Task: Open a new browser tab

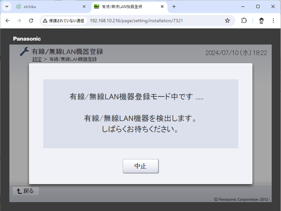Action: click(x=174, y=7)
